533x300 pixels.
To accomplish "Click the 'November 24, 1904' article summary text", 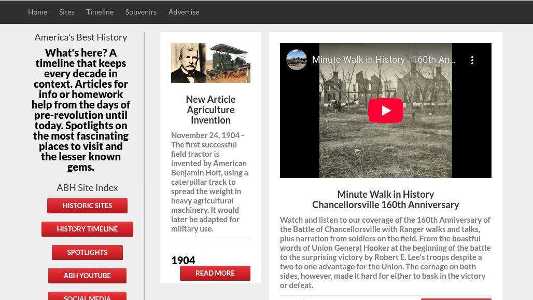I will pos(210,182).
